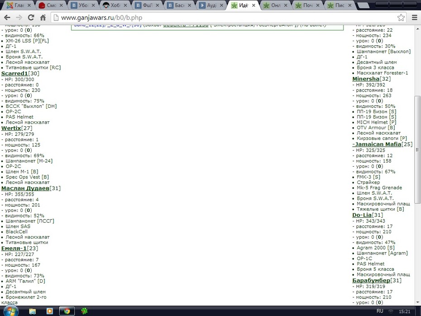Open a new tab button

point(364,5)
